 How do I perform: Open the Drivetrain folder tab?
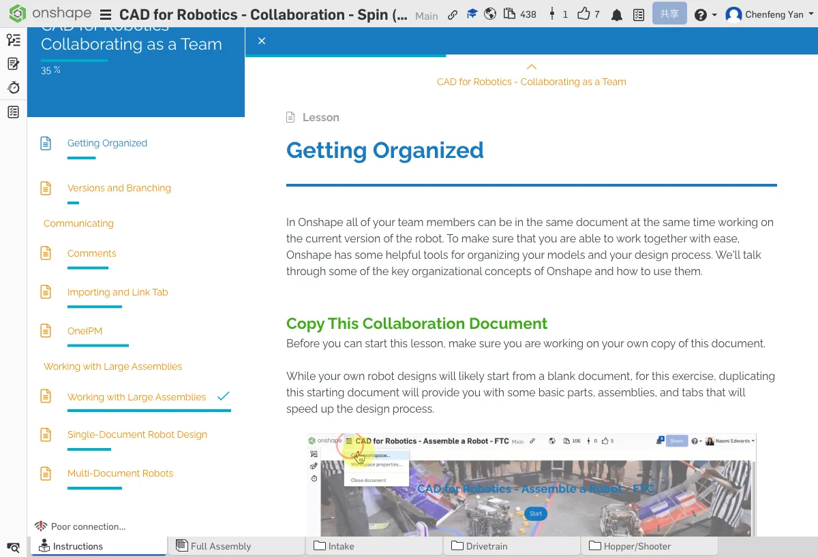[x=487, y=546]
